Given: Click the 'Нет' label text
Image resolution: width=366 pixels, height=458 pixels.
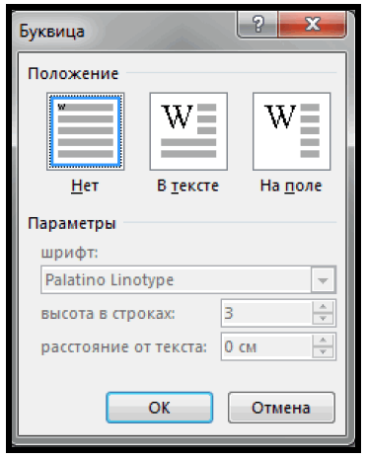Looking at the screenshot, I should pyautogui.click(x=85, y=186).
